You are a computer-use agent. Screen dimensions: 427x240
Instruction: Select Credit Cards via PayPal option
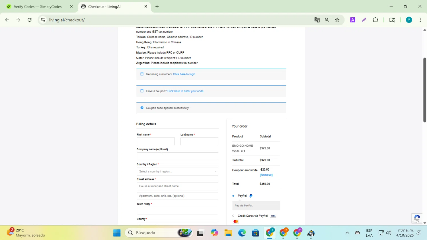pos(233,216)
